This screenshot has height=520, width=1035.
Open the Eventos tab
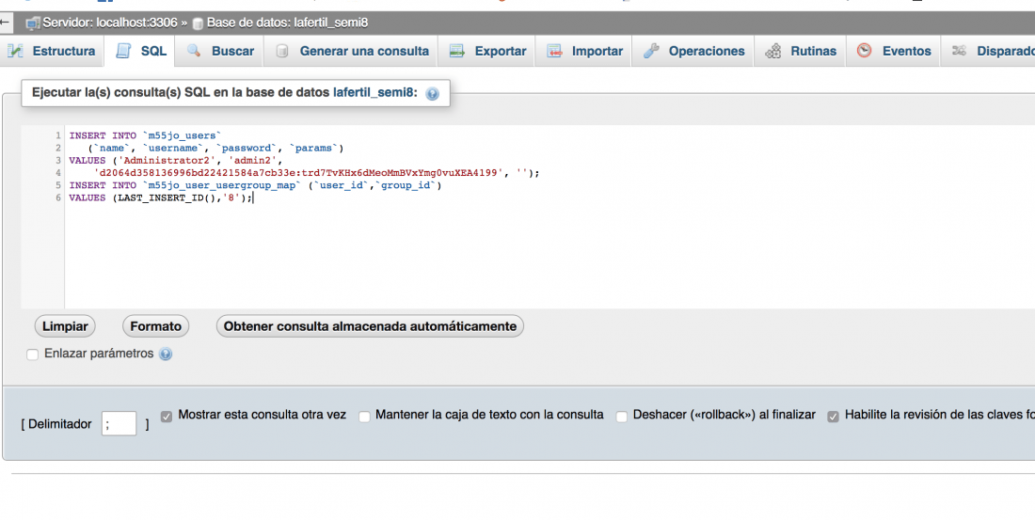click(x=893, y=51)
